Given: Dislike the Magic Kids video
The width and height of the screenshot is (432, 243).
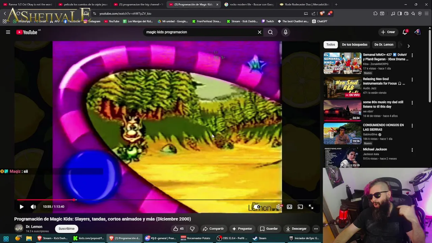Looking at the screenshot, I should [x=192, y=228].
